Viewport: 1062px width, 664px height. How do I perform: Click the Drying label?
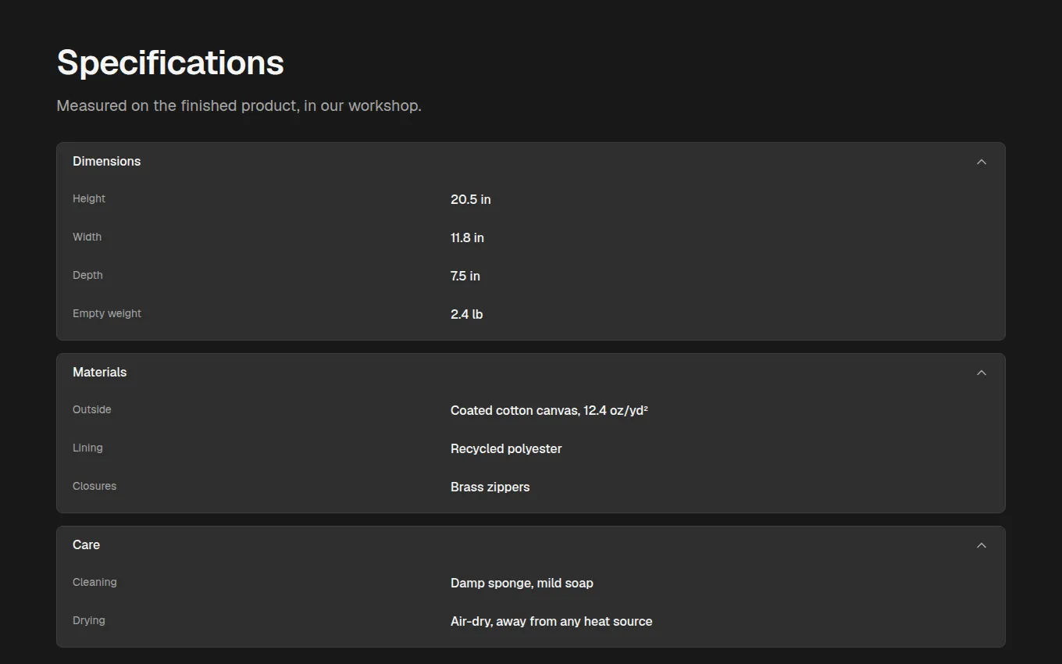(x=89, y=620)
